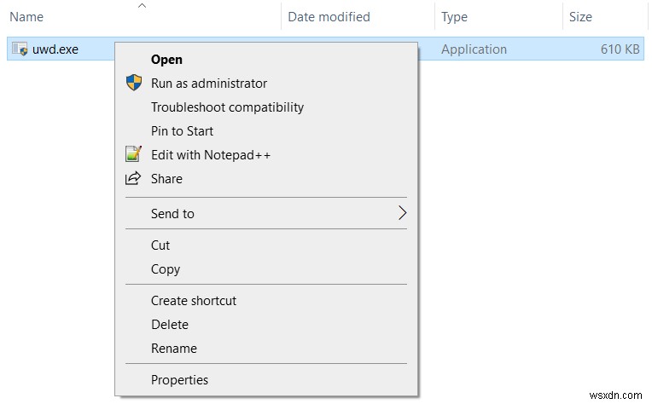Image resolution: width=652 pixels, height=404 pixels.
Task: Select Pin to Start
Action: pos(182,131)
